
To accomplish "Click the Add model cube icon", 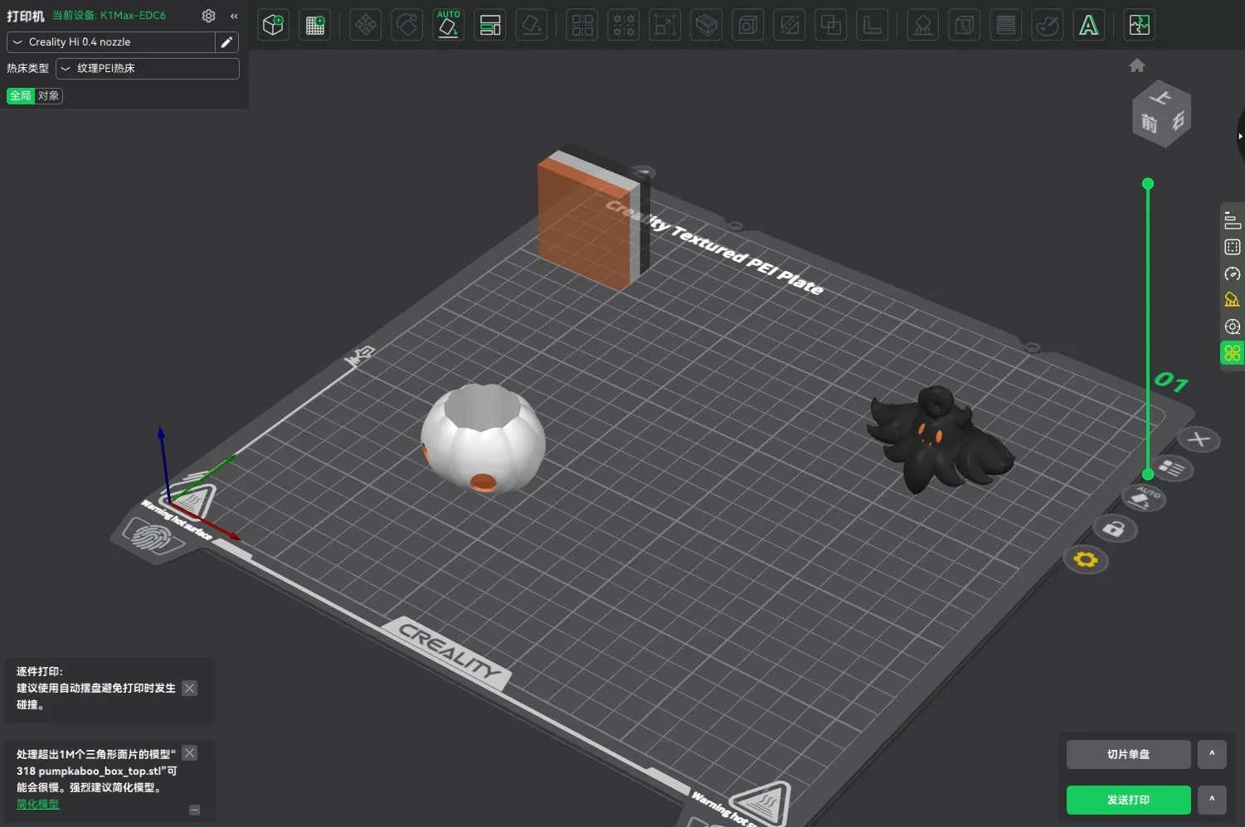I will coord(273,25).
